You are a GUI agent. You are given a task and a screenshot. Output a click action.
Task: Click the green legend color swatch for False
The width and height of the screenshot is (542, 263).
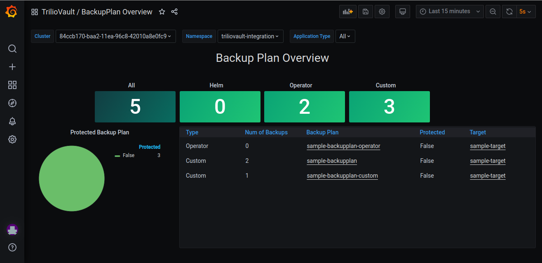(x=117, y=156)
